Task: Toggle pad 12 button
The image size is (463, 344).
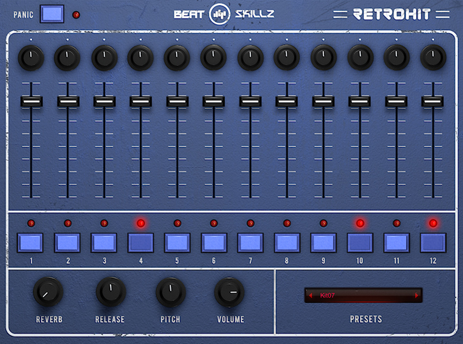Action: click(x=433, y=243)
